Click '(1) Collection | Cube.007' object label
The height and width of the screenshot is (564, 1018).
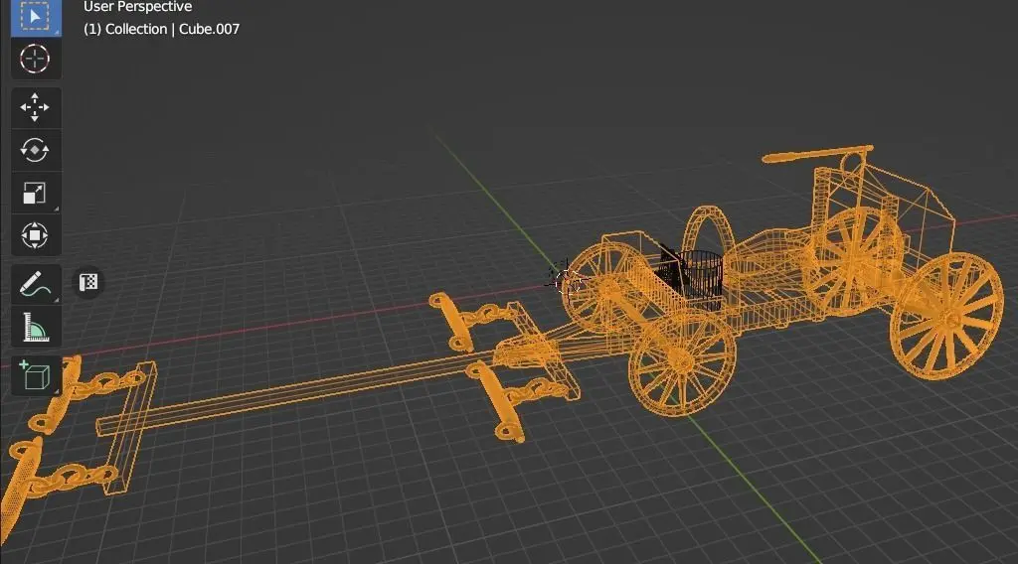[x=162, y=29]
